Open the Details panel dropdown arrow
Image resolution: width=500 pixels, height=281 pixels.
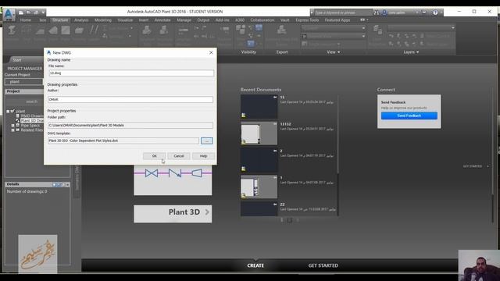68,184
